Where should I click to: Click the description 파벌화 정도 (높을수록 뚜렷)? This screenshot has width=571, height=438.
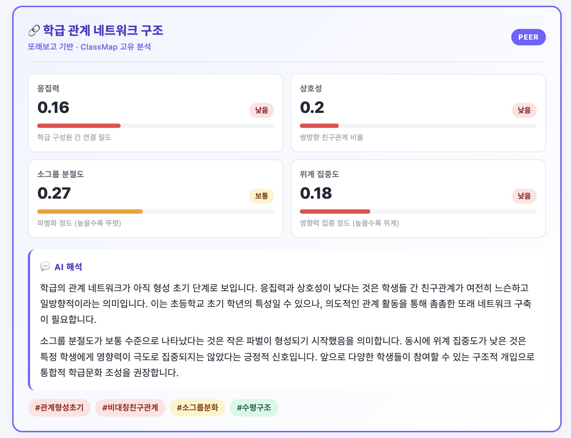coord(79,223)
